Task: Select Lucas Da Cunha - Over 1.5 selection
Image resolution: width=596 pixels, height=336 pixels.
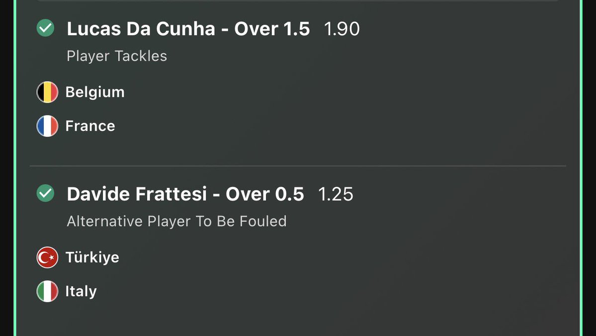Action: pyautogui.click(x=188, y=29)
